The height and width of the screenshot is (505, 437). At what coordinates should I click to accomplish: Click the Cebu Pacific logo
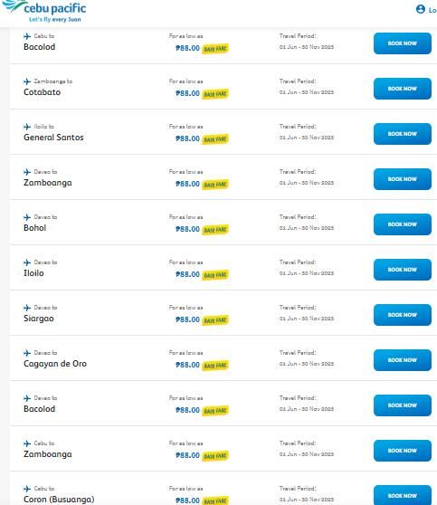coord(44,11)
